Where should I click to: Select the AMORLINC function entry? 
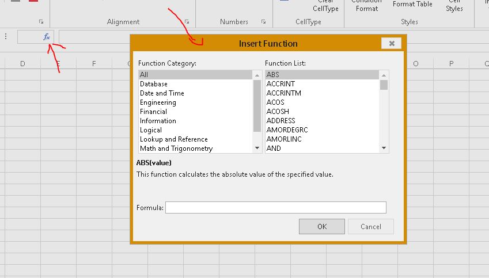[x=283, y=139]
